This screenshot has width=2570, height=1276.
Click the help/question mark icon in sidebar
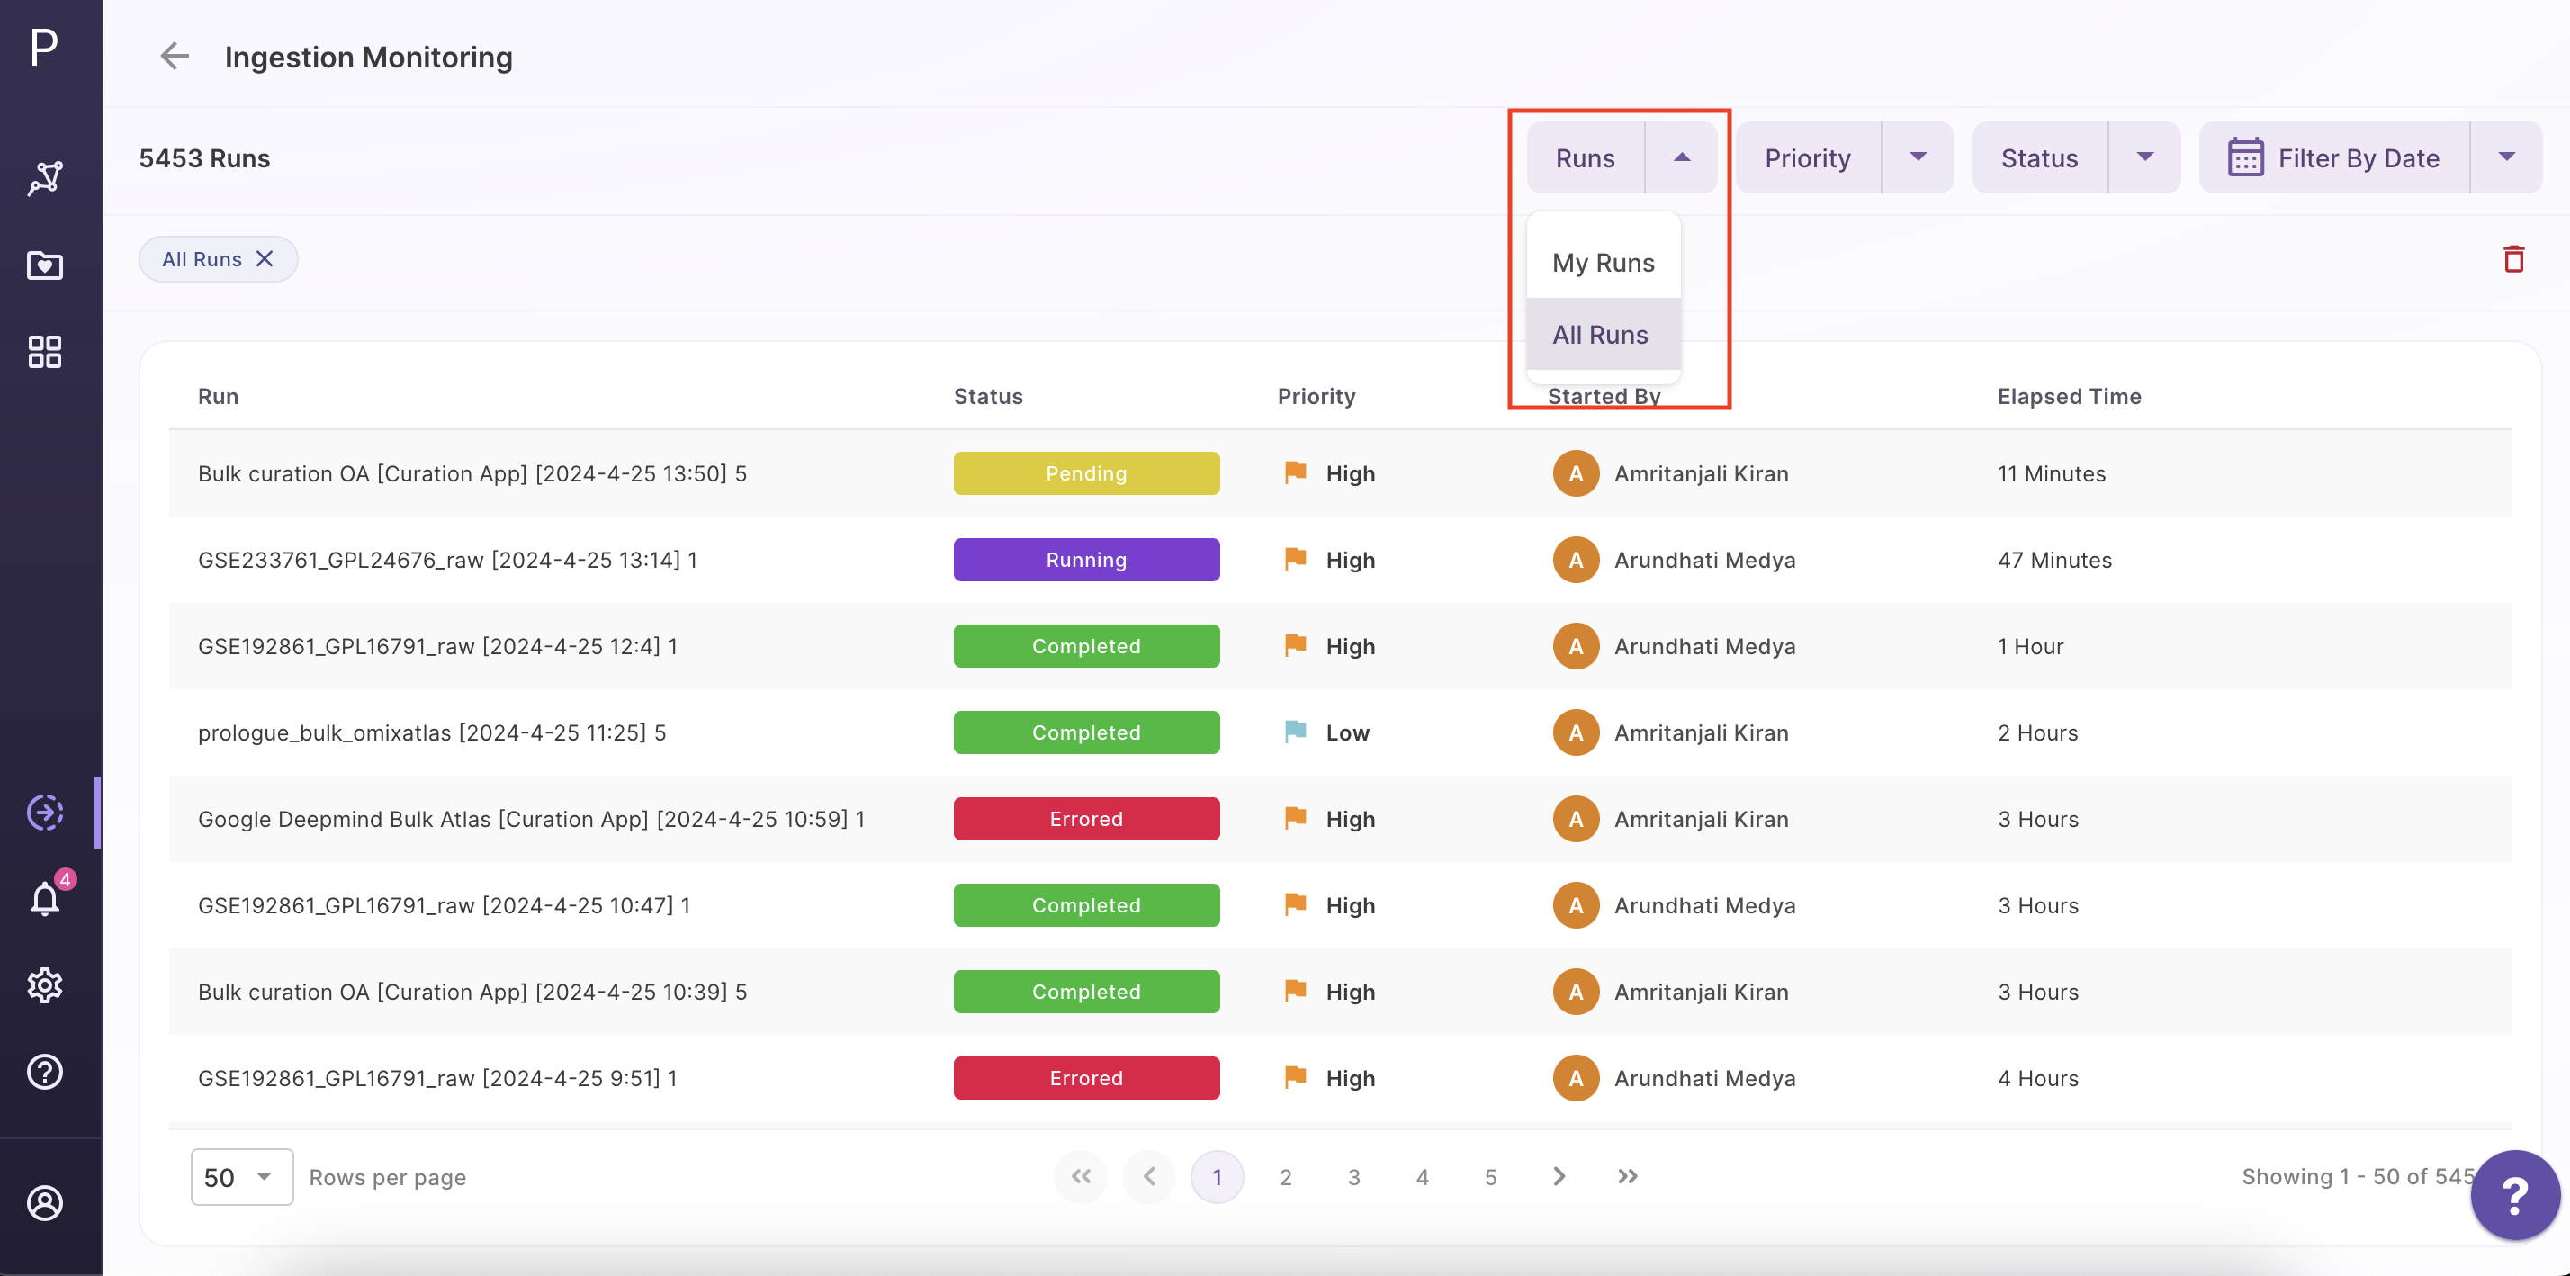(x=44, y=1071)
